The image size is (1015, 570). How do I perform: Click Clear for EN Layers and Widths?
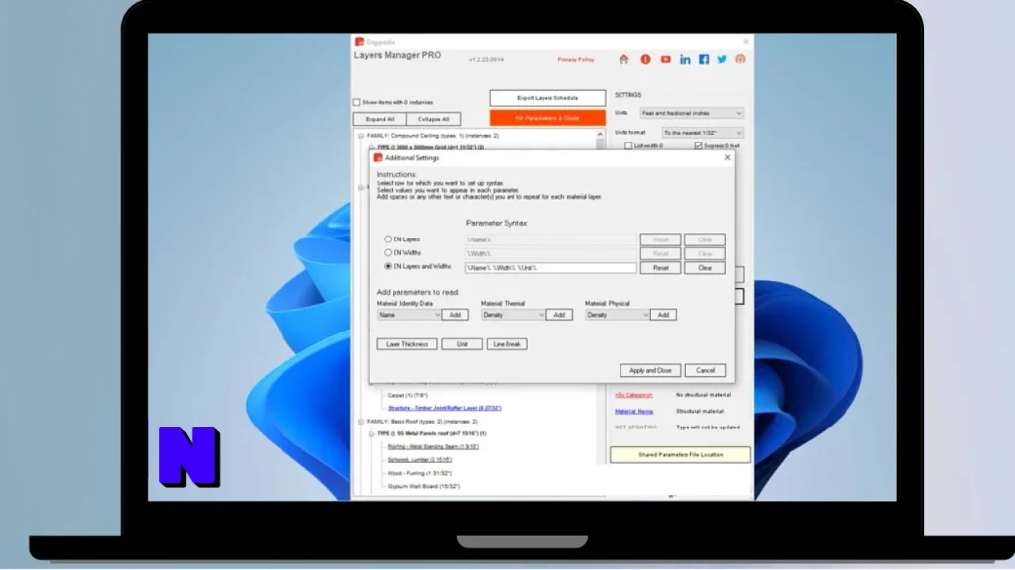point(705,268)
